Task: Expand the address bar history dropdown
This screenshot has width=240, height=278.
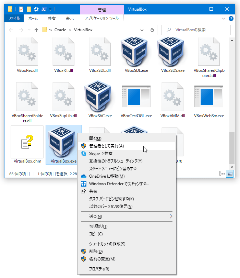Action: [142, 30]
